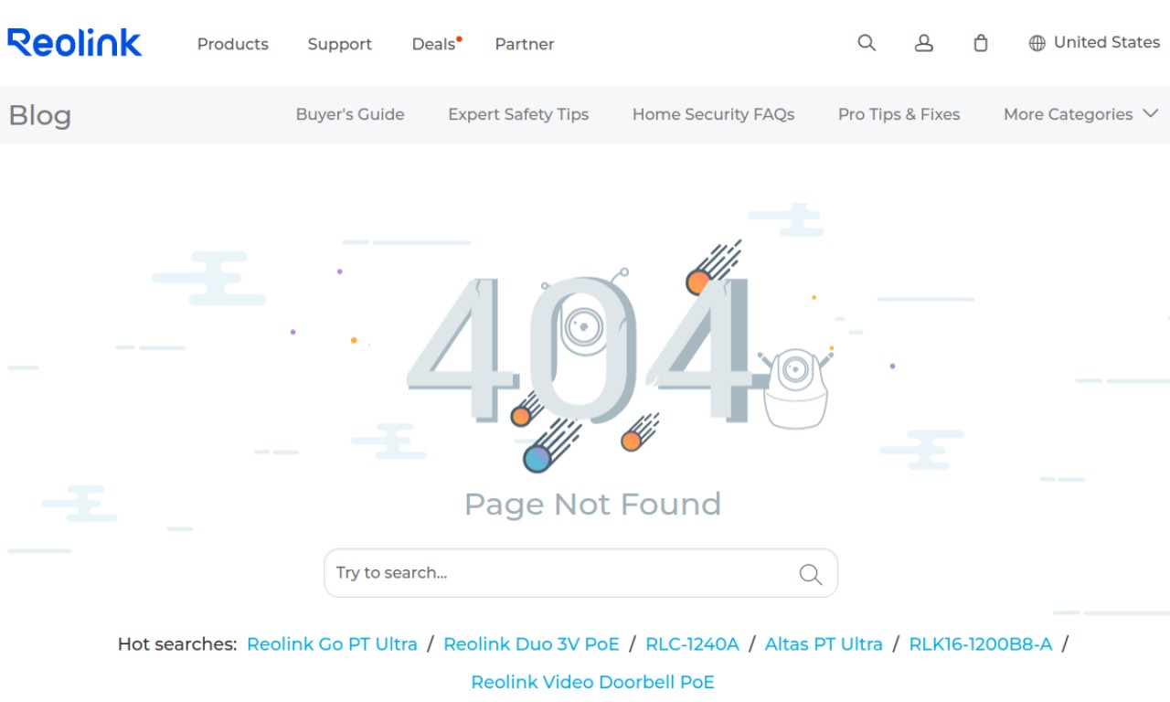Open the Support menu

(340, 44)
